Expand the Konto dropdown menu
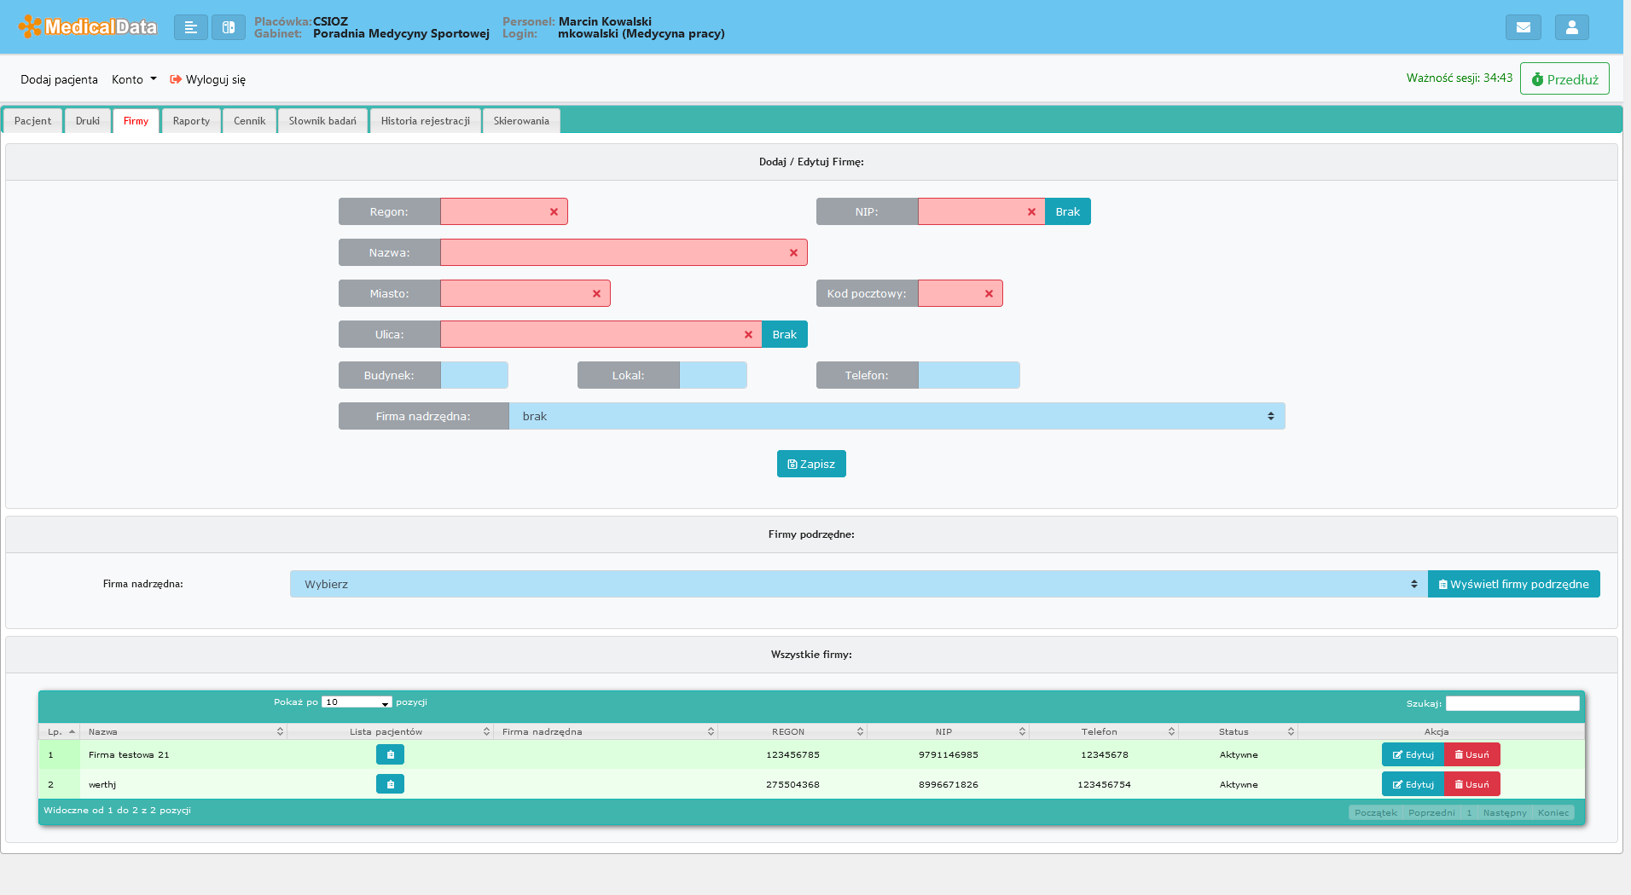 [134, 79]
